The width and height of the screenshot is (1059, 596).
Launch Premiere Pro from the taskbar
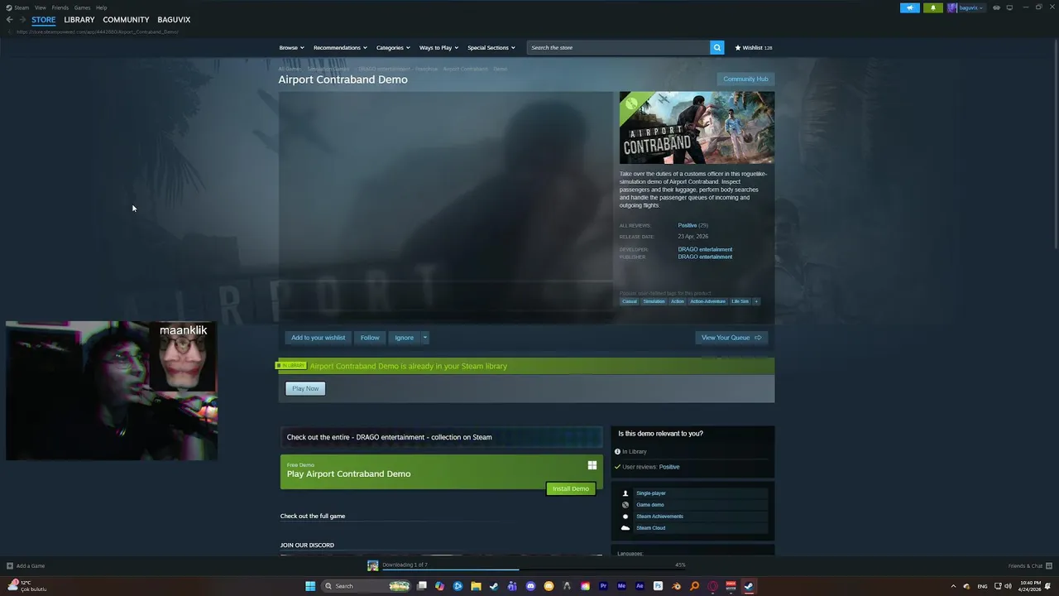(x=603, y=586)
